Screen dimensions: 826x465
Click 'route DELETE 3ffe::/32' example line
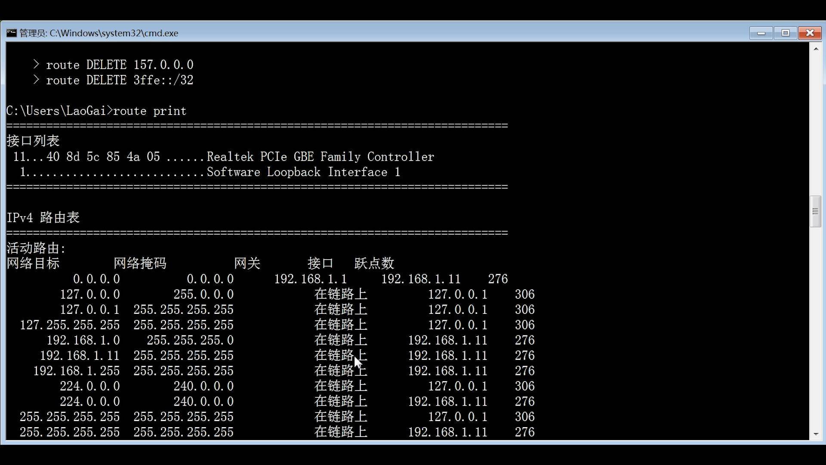pos(120,81)
